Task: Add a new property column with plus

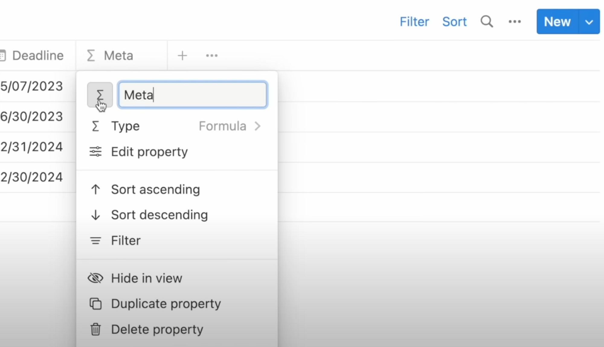Action: 182,56
